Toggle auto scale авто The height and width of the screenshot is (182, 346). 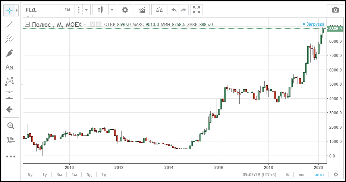(x=319, y=175)
